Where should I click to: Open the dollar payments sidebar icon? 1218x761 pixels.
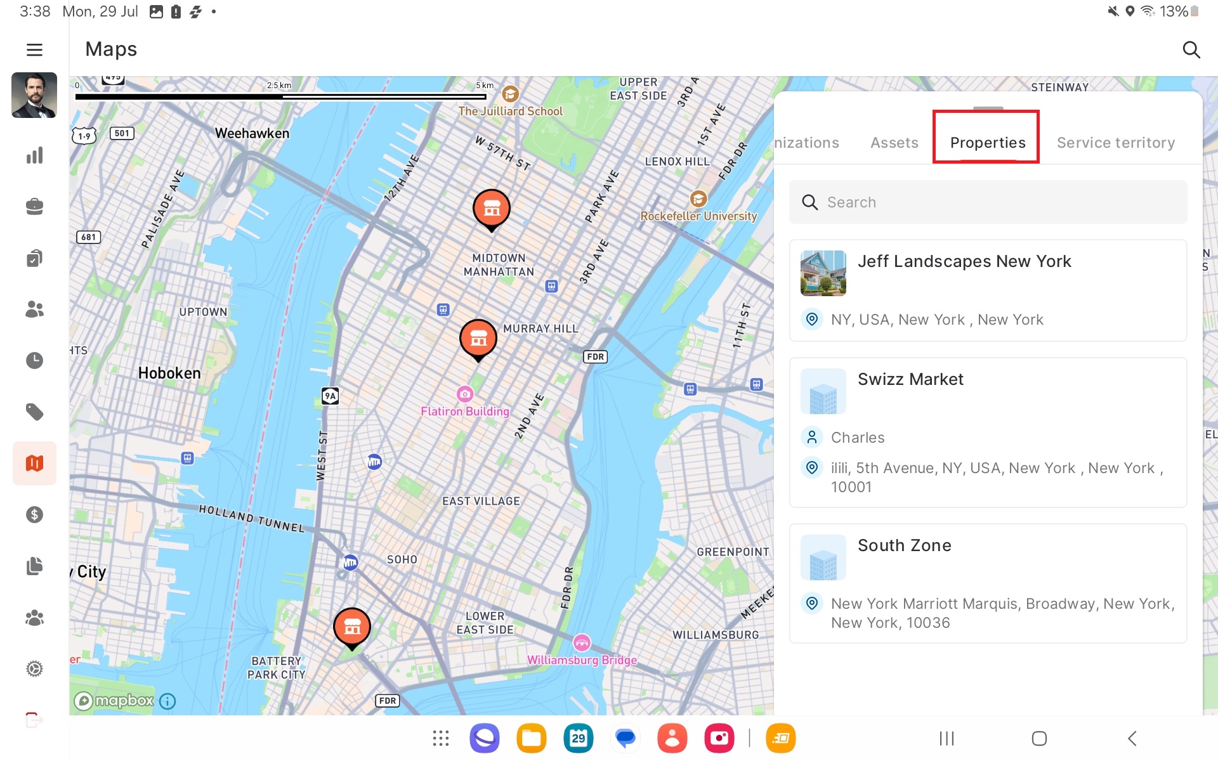point(34,514)
